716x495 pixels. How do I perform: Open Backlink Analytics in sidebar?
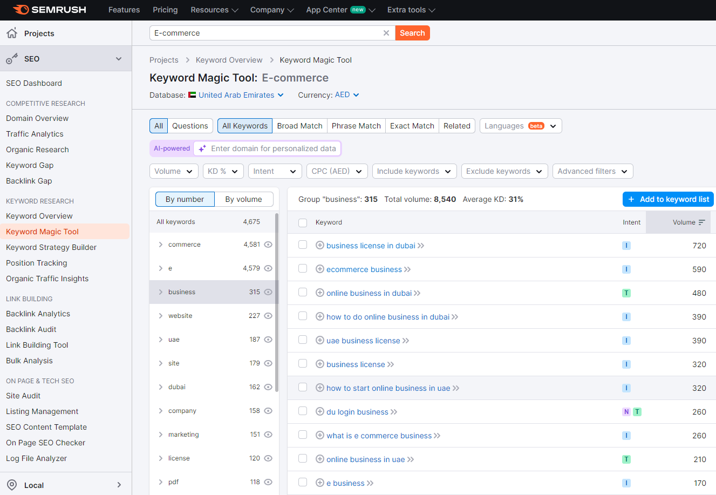coord(38,314)
